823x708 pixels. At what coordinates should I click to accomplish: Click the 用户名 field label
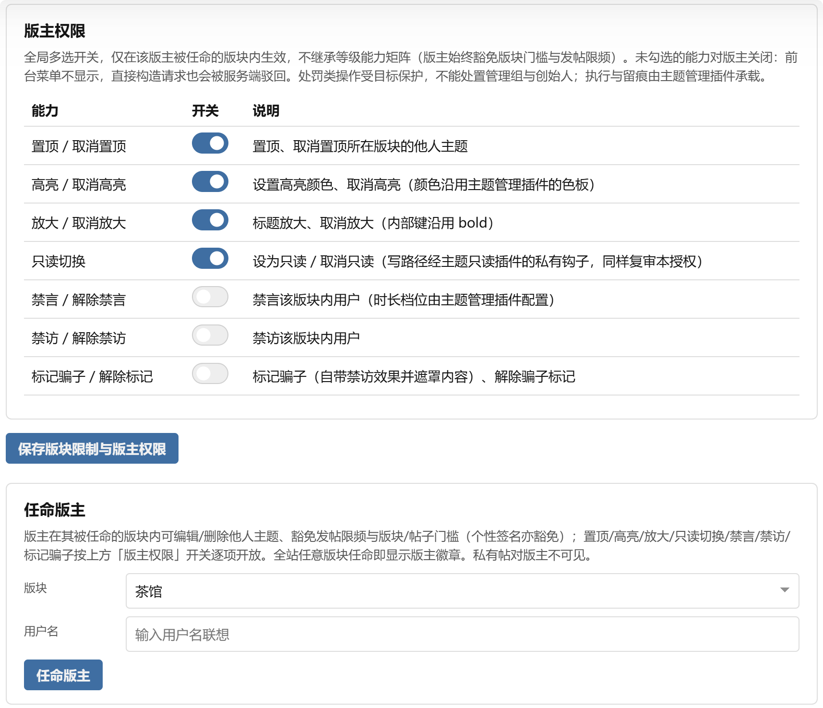(41, 631)
